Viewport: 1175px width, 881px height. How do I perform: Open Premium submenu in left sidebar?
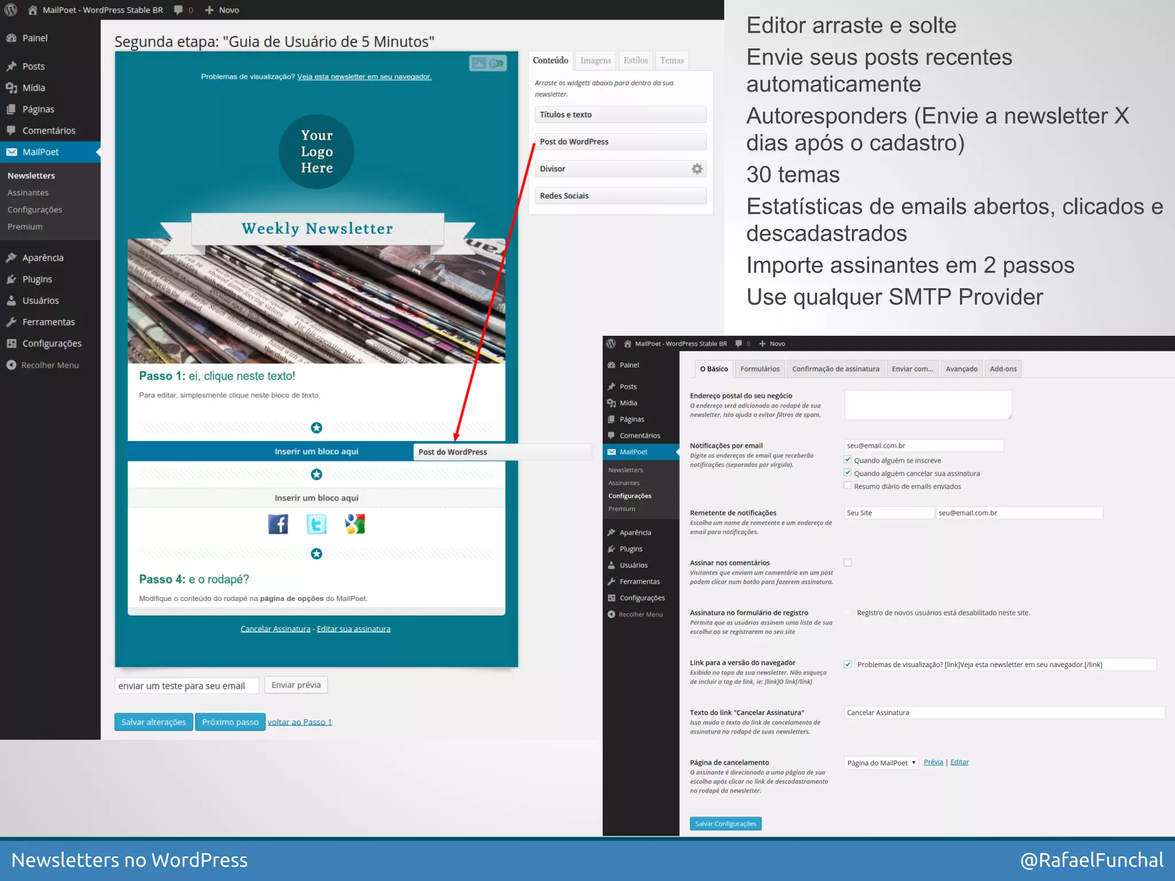tap(25, 227)
